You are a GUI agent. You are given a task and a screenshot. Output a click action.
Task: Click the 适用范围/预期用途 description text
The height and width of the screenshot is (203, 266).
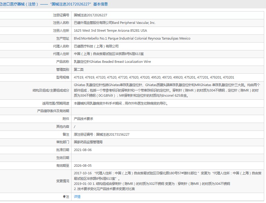[121, 103]
